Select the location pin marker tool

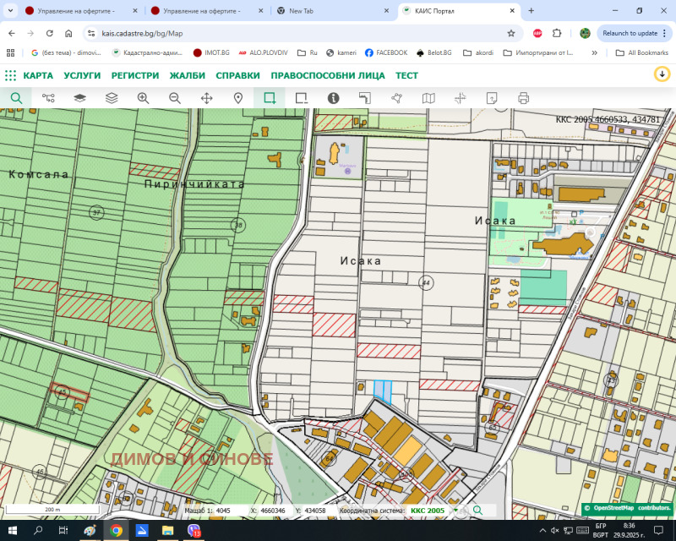238,98
